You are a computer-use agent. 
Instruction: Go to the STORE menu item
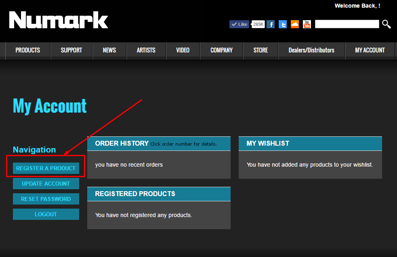point(260,50)
